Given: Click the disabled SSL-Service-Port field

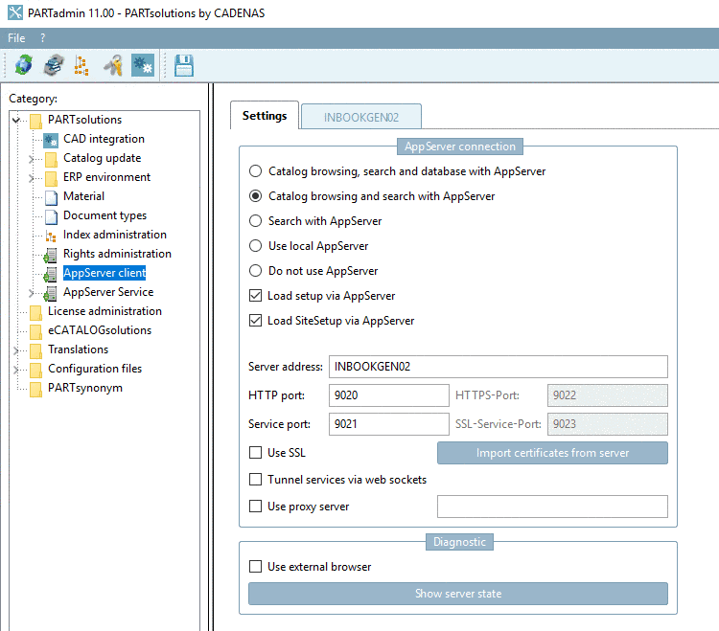Looking at the screenshot, I should click(x=607, y=424).
